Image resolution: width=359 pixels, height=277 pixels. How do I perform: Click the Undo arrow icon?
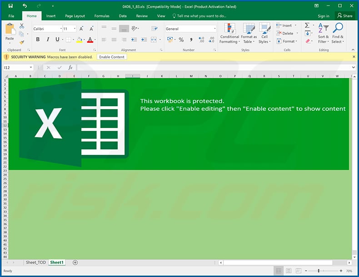[25, 6]
